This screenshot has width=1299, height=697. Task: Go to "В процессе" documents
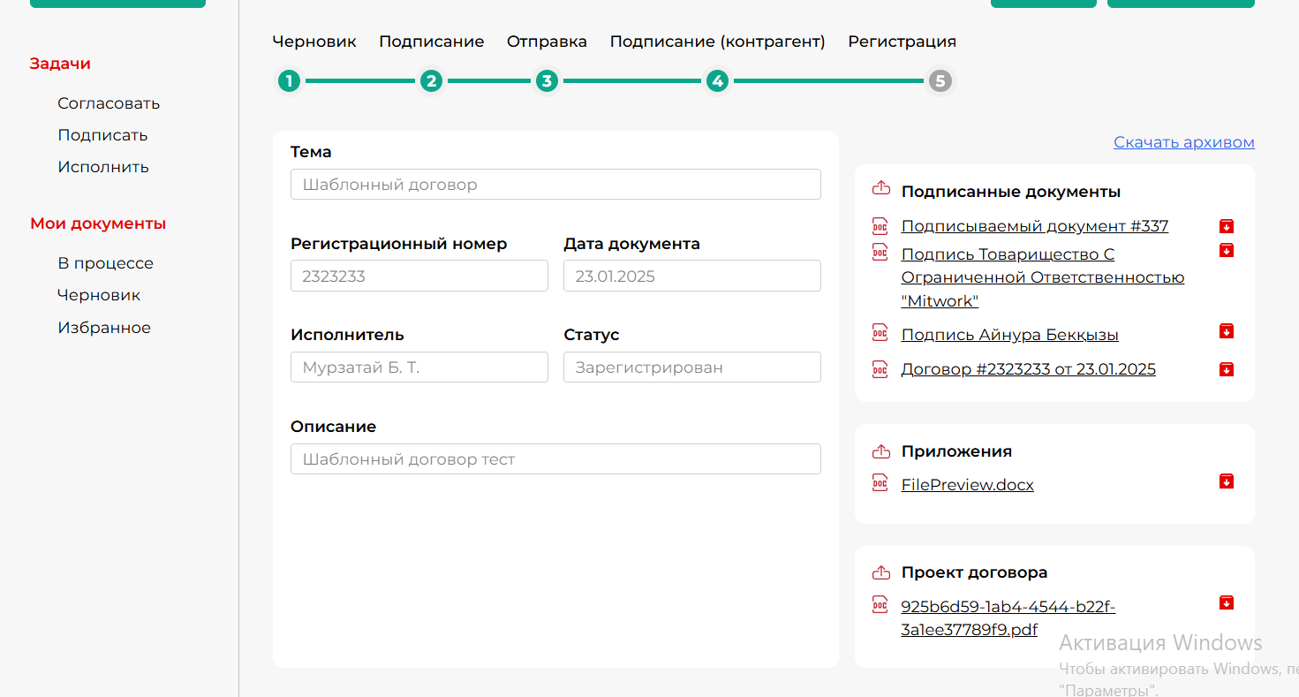[x=105, y=263]
